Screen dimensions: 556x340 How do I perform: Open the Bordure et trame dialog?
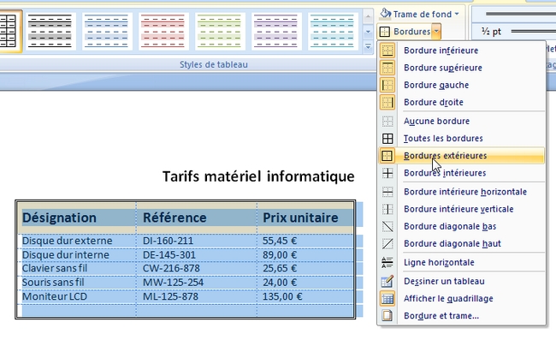(462, 316)
